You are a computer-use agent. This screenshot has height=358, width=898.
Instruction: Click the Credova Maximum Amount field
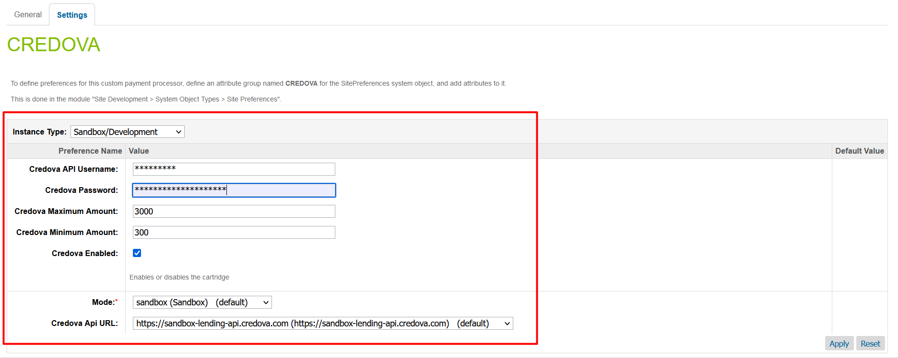[234, 211]
